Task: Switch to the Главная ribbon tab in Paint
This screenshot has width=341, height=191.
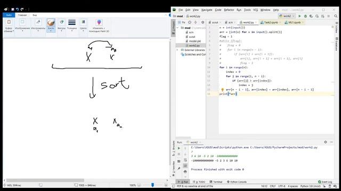Action: (x=22, y=15)
